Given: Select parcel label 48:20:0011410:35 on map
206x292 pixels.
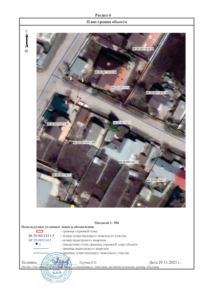Looking at the screenshot, I should point(144,49).
